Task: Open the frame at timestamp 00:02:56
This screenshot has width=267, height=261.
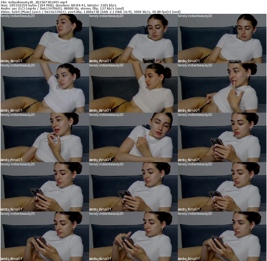Action: (45, 187)
